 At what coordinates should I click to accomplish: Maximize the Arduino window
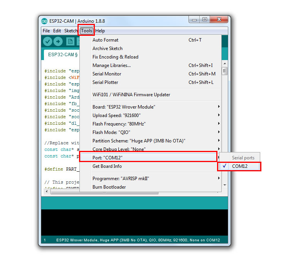[x=205, y=19]
